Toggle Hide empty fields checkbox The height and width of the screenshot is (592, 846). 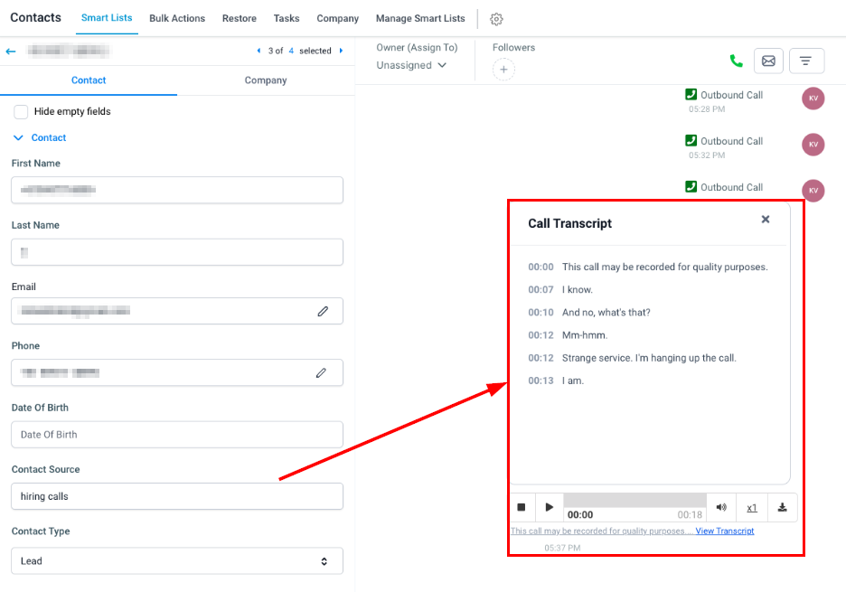click(21, 112)
